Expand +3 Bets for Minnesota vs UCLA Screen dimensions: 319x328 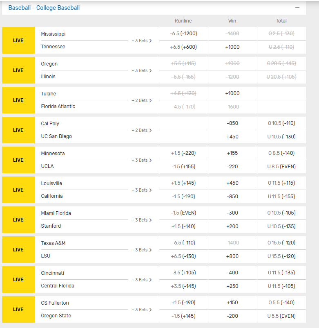[x=141, y=160]
